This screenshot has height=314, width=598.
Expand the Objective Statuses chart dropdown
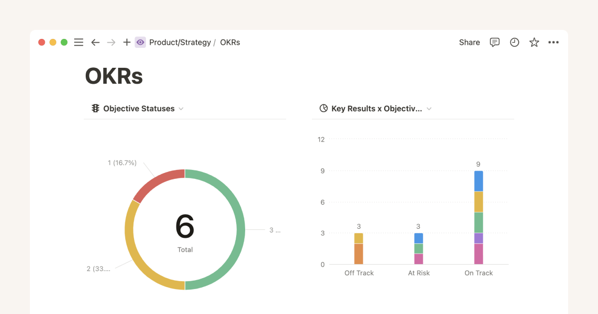coord(181,108)
